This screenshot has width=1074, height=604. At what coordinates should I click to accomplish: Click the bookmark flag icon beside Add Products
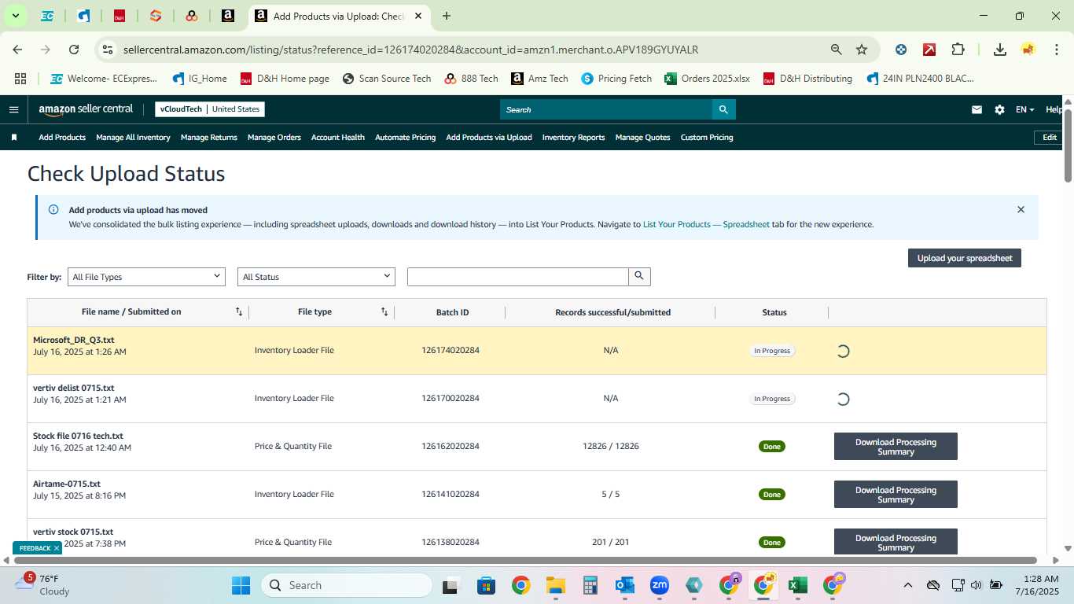point(14,137)
